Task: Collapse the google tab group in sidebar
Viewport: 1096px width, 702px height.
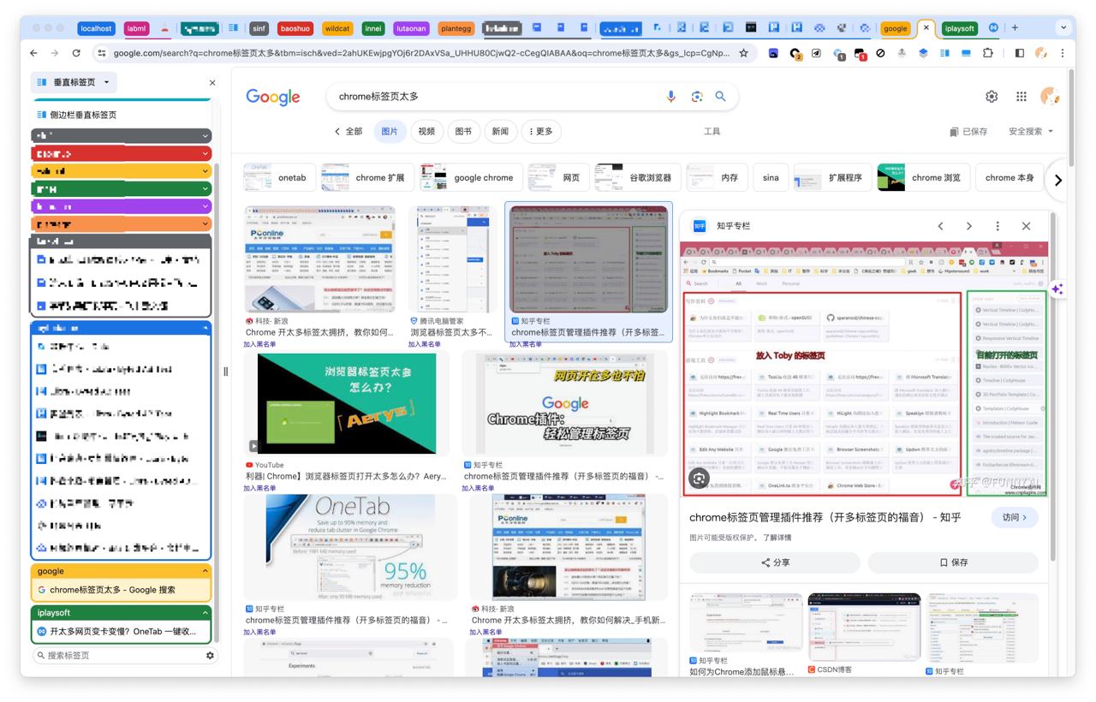Action: 205,571
